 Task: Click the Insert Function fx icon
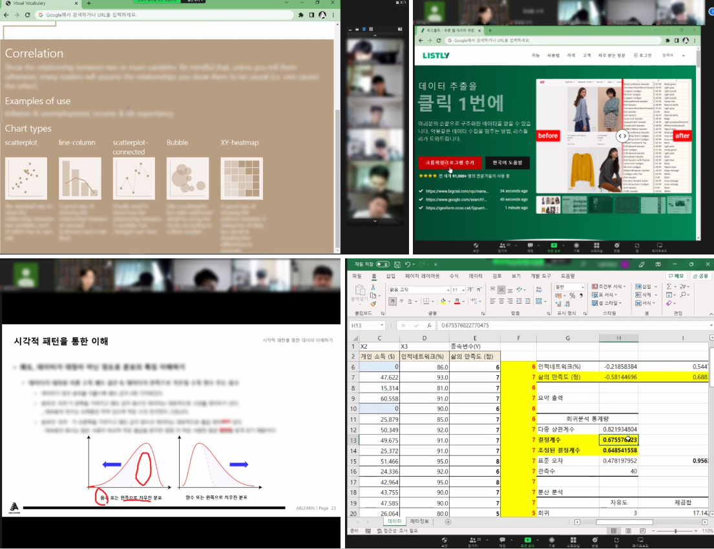point(429,326)
